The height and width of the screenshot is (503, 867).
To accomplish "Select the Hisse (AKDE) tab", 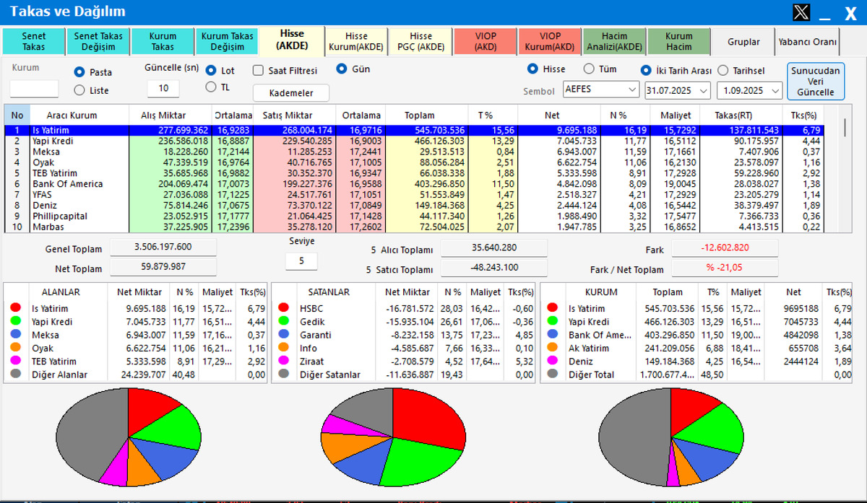I will 292,40.
